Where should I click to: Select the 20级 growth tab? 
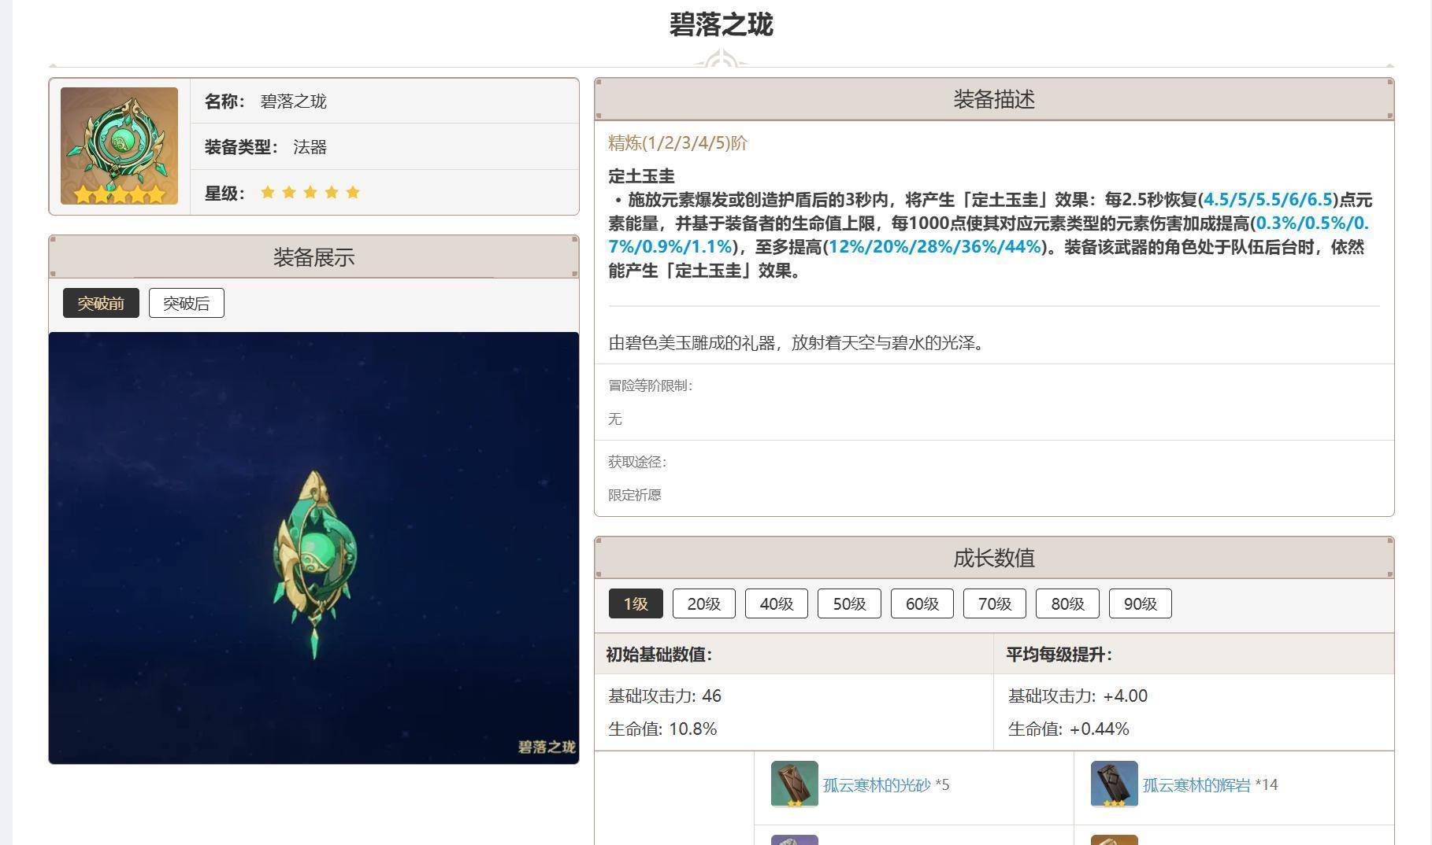click(x=703, y=603)
